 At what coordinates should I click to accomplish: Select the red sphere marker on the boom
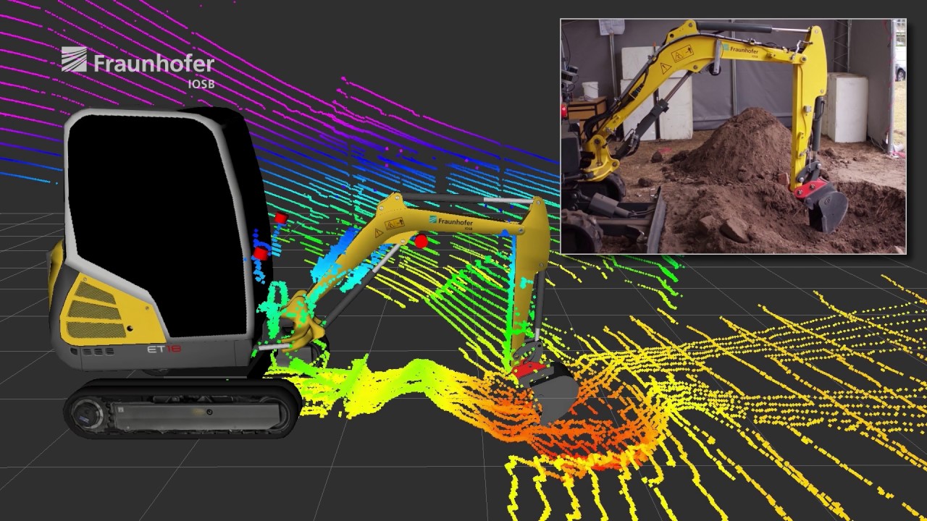(x=421, y=241)
